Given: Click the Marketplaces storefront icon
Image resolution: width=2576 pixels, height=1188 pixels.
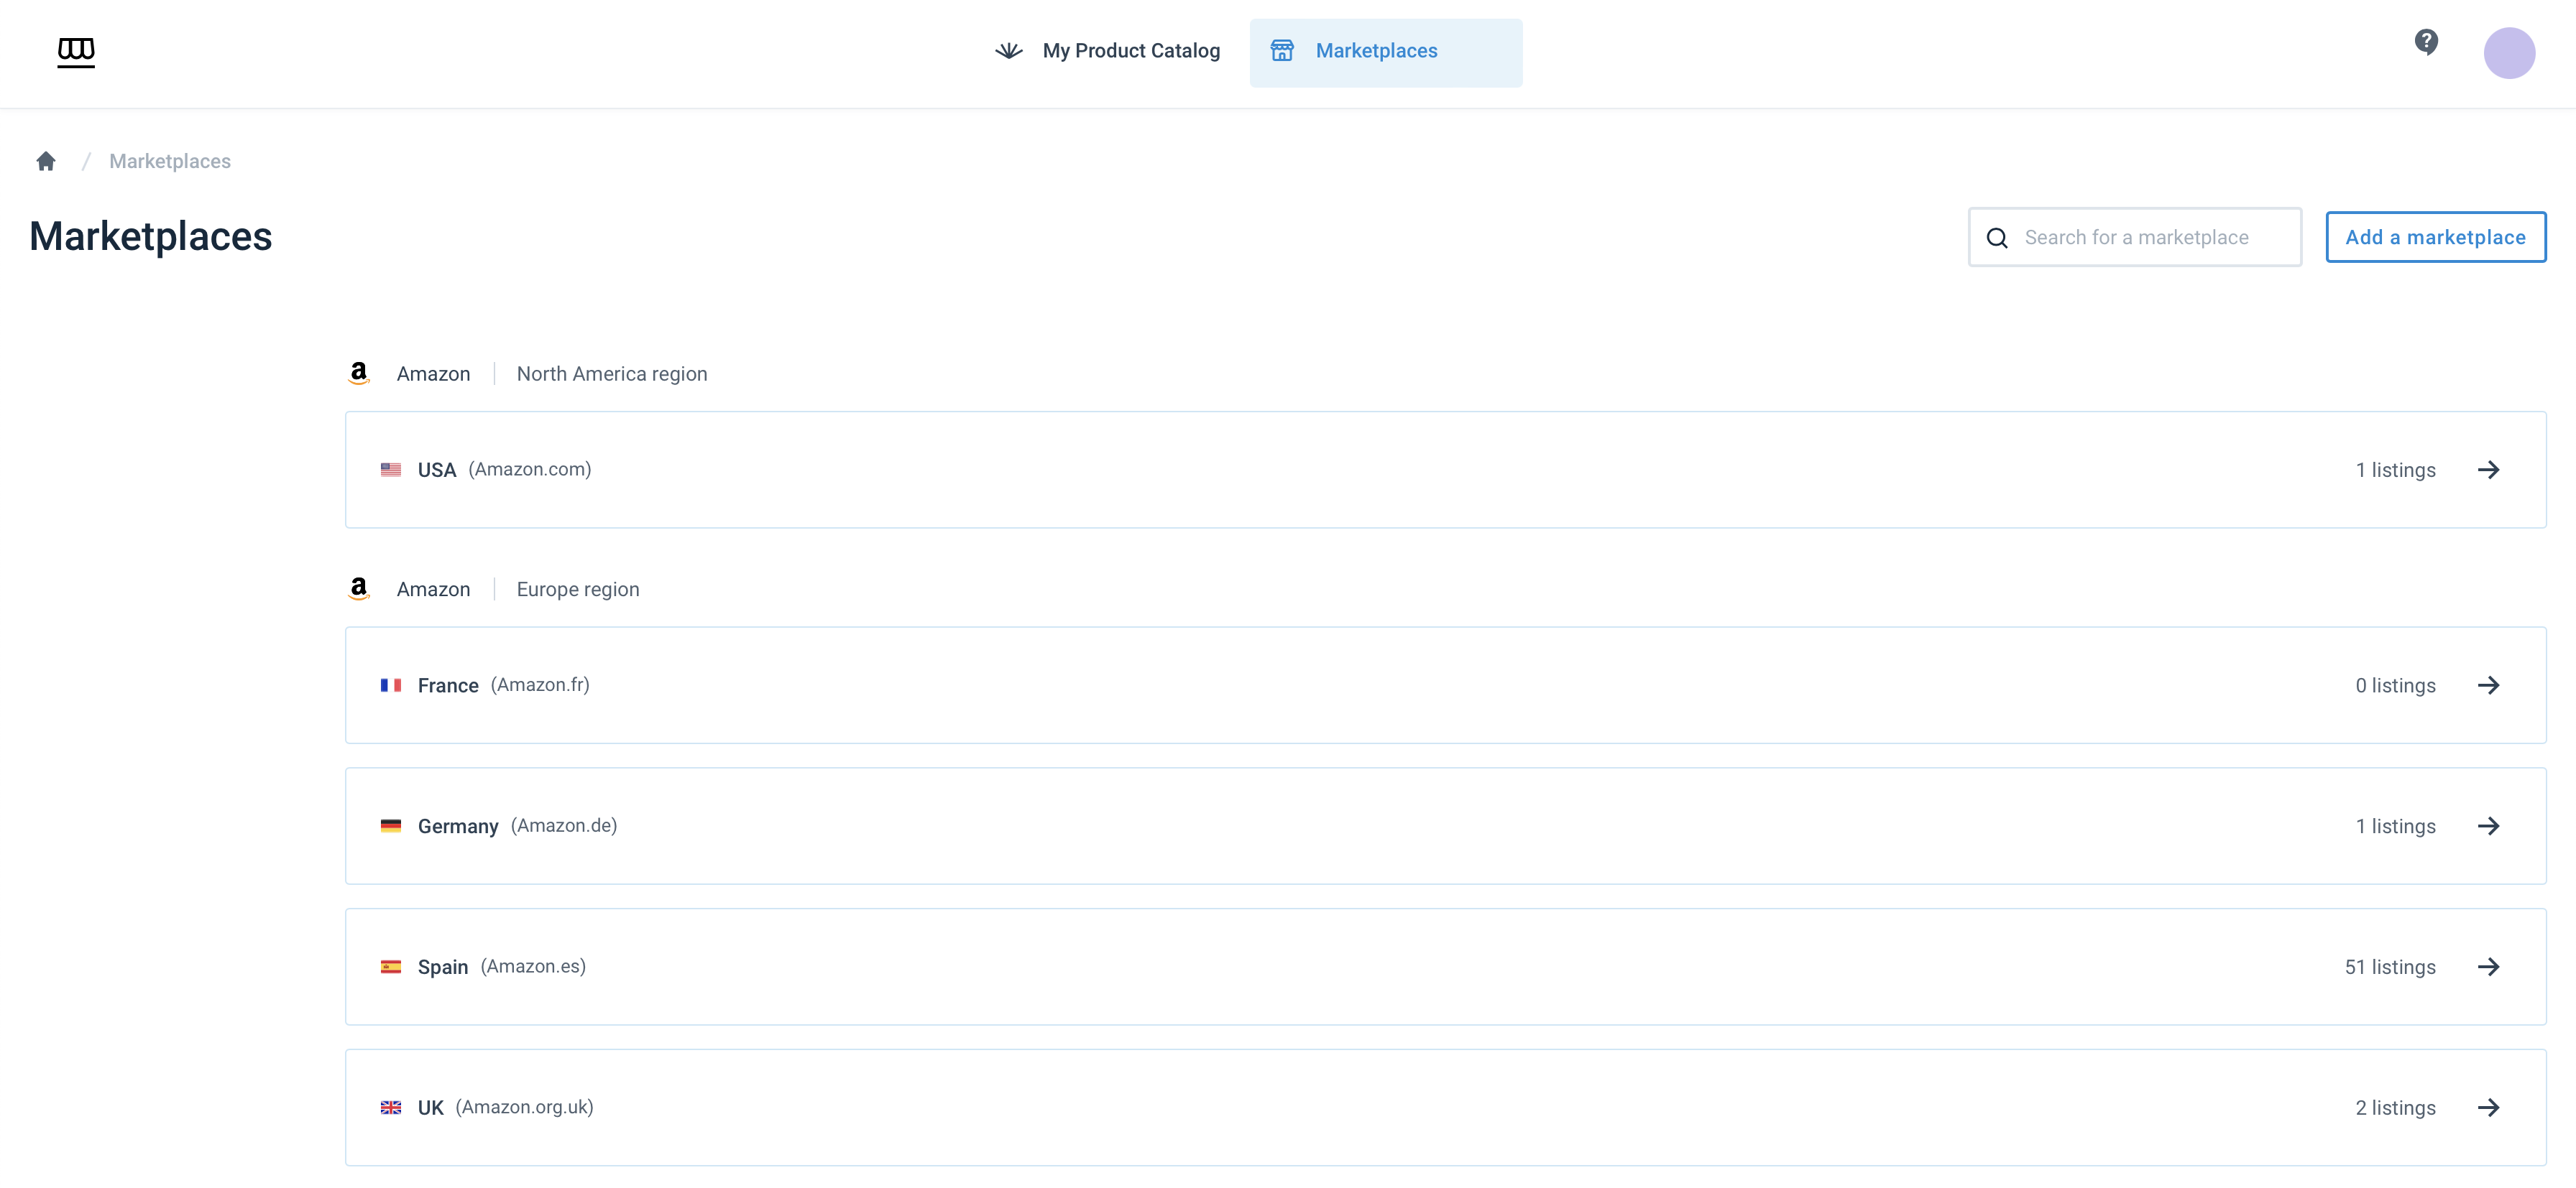Looking at the screenshot, I should tap(1282, 51).
